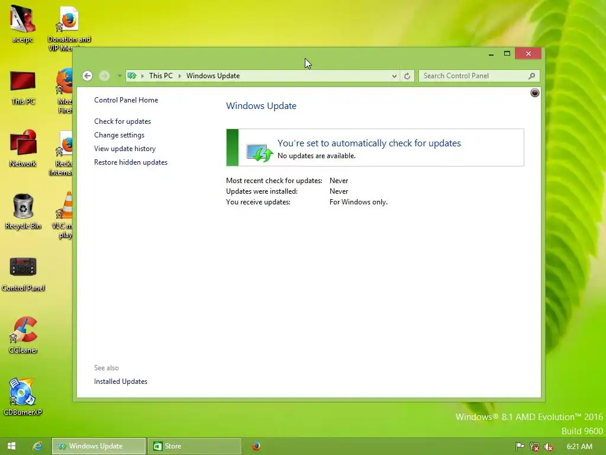606x455 pixels.
Task: Select the VLC media player desktop shortcut
Action: (64, 215)
